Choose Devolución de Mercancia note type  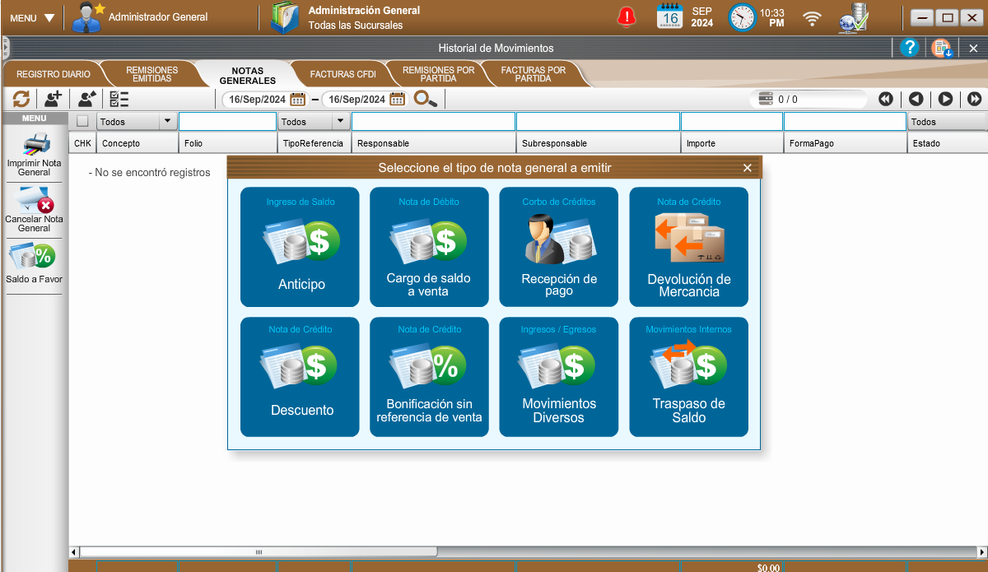[x=688, y=247]
